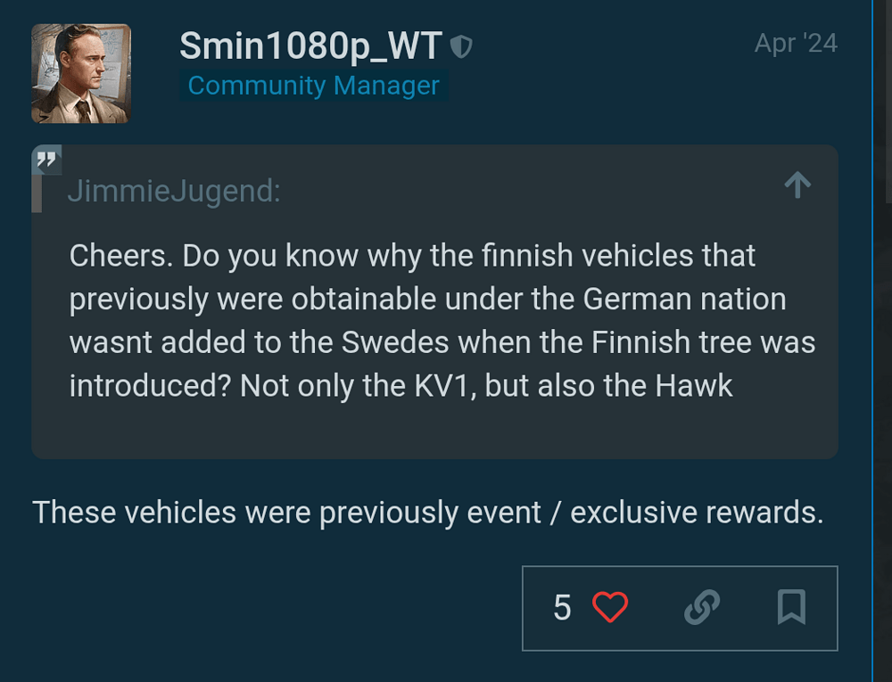Click the JimmieJugend quote author name
This screenshot has height=682, width=892.
point(174,191)
